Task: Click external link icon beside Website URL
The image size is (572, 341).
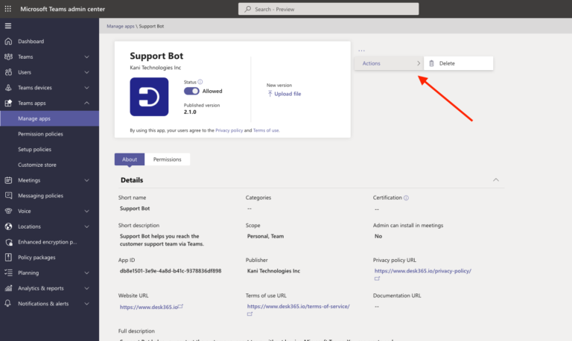Action: (x=180, y=306)
